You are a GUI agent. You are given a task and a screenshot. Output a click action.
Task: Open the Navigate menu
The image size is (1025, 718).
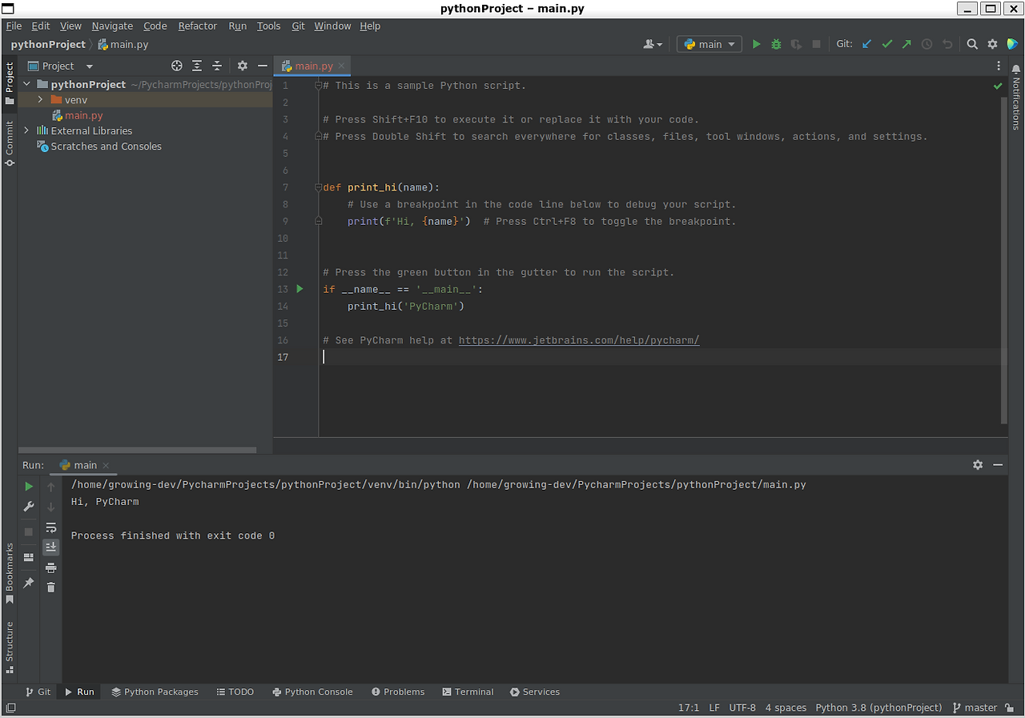[x=112, y=26]
